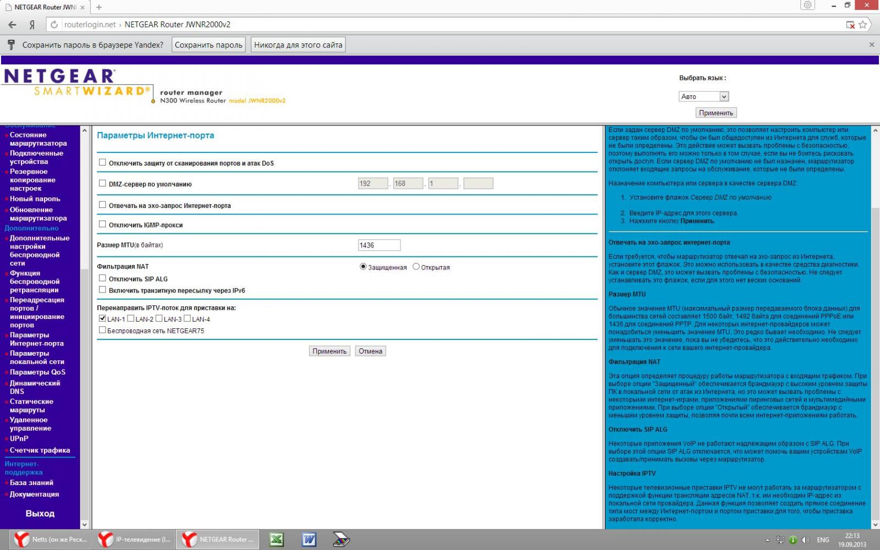Enable IPv6 pass-through checkbox
Screen dimensions: 880x550
[x=102, y=289]
